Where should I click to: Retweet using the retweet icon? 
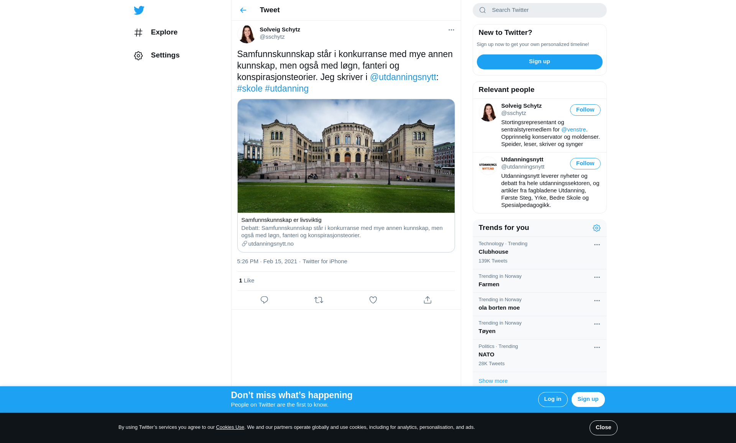click(x=319, y=300)
